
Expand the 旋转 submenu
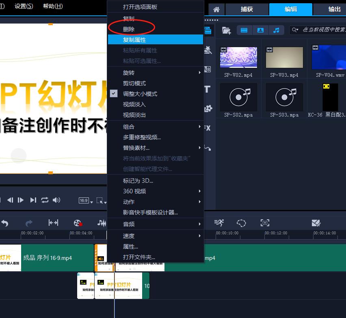point(129,73)
